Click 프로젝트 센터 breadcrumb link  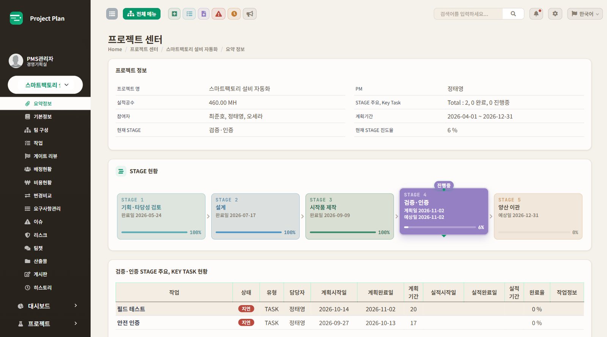point(144,49)
